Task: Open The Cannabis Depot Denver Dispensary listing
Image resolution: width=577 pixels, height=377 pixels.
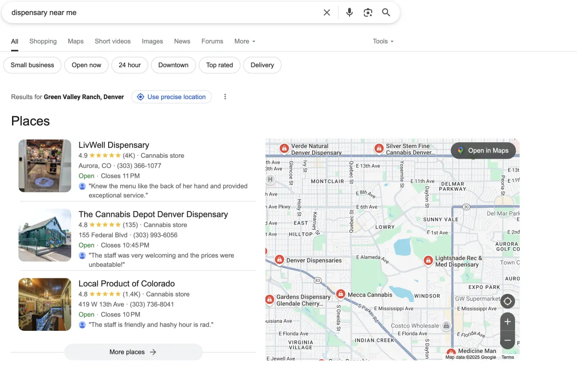Action: 153,214
